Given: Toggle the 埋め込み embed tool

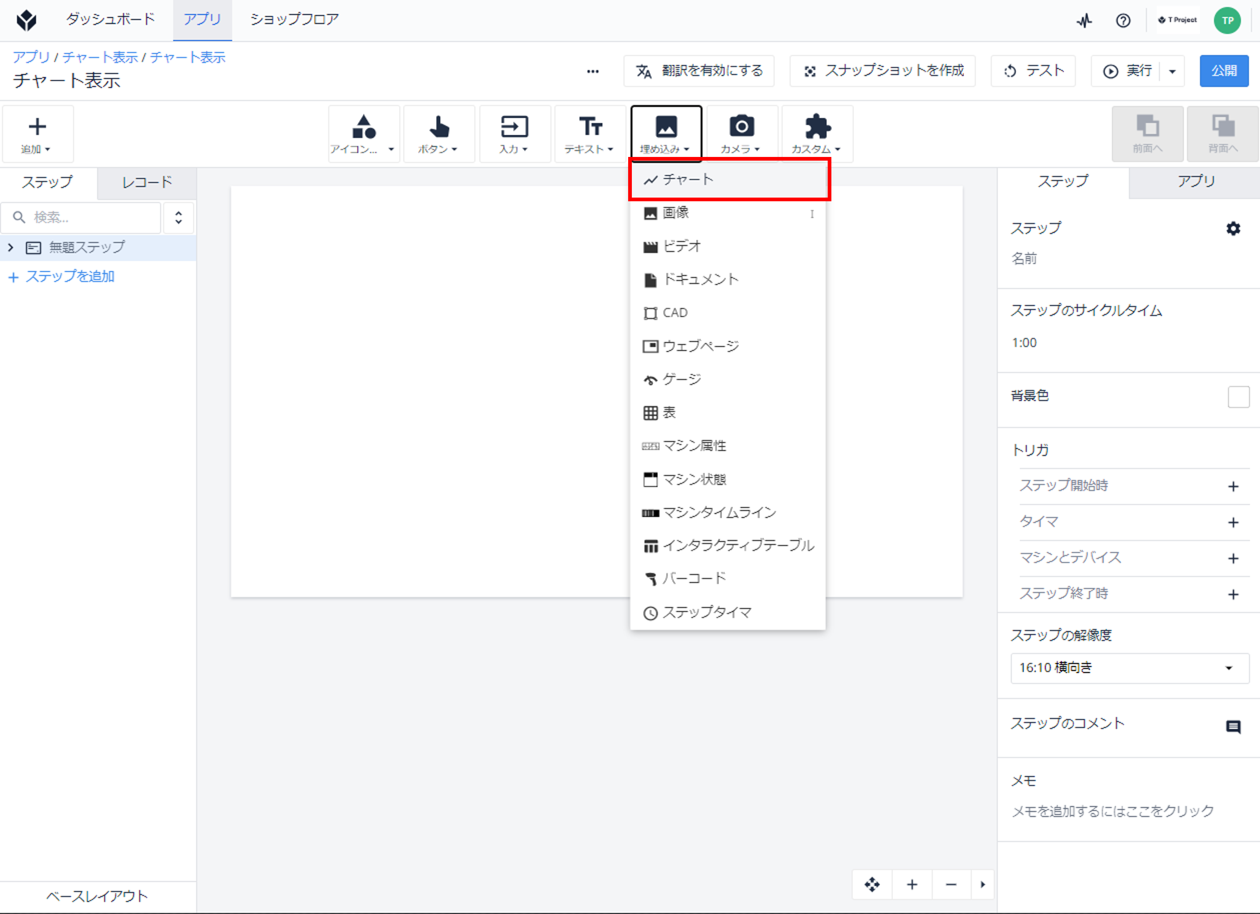Looking at the screenshot, I should point(665,134).
